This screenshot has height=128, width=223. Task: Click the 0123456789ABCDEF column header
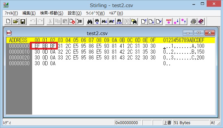(x=184, y=40)
